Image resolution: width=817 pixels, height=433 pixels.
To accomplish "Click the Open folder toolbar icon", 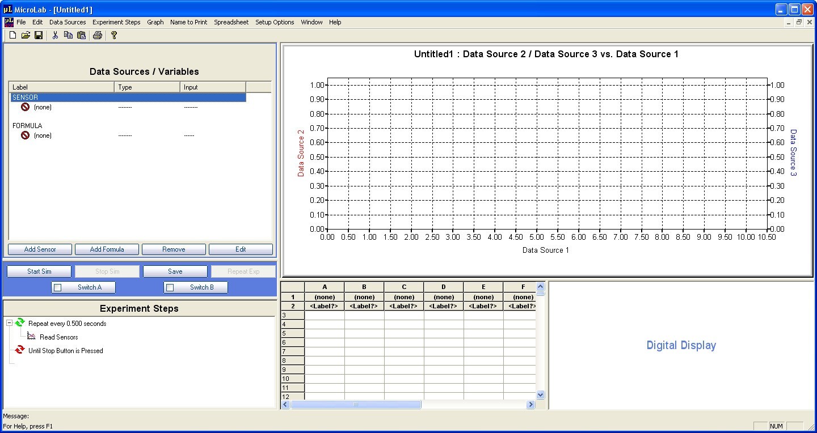I will (x=26, y=35).
